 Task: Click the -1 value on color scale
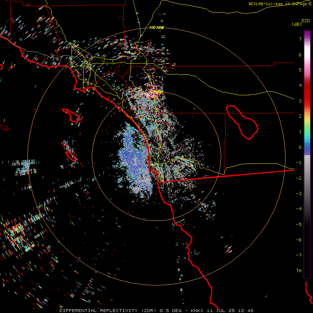(x=299, y=163)
